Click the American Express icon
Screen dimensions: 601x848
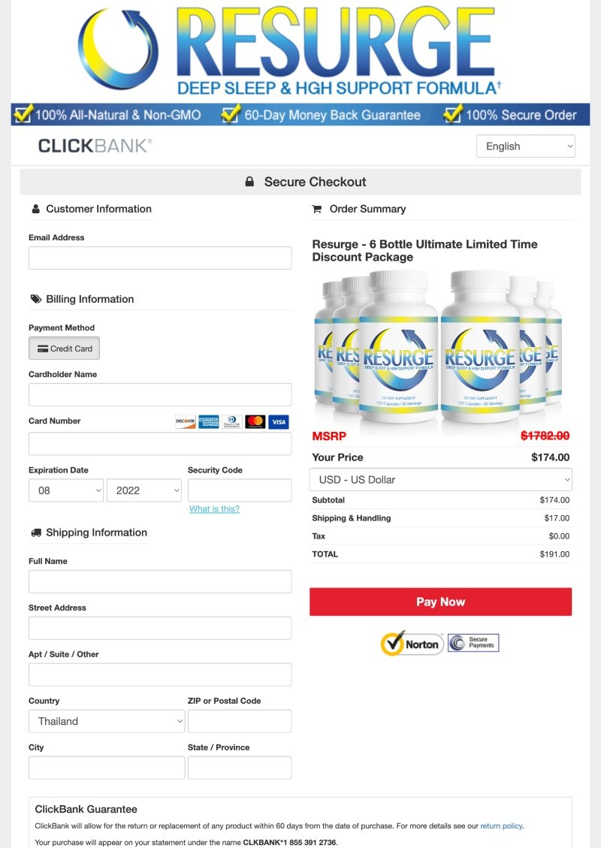pyautogui.click(x=207, y=421)
